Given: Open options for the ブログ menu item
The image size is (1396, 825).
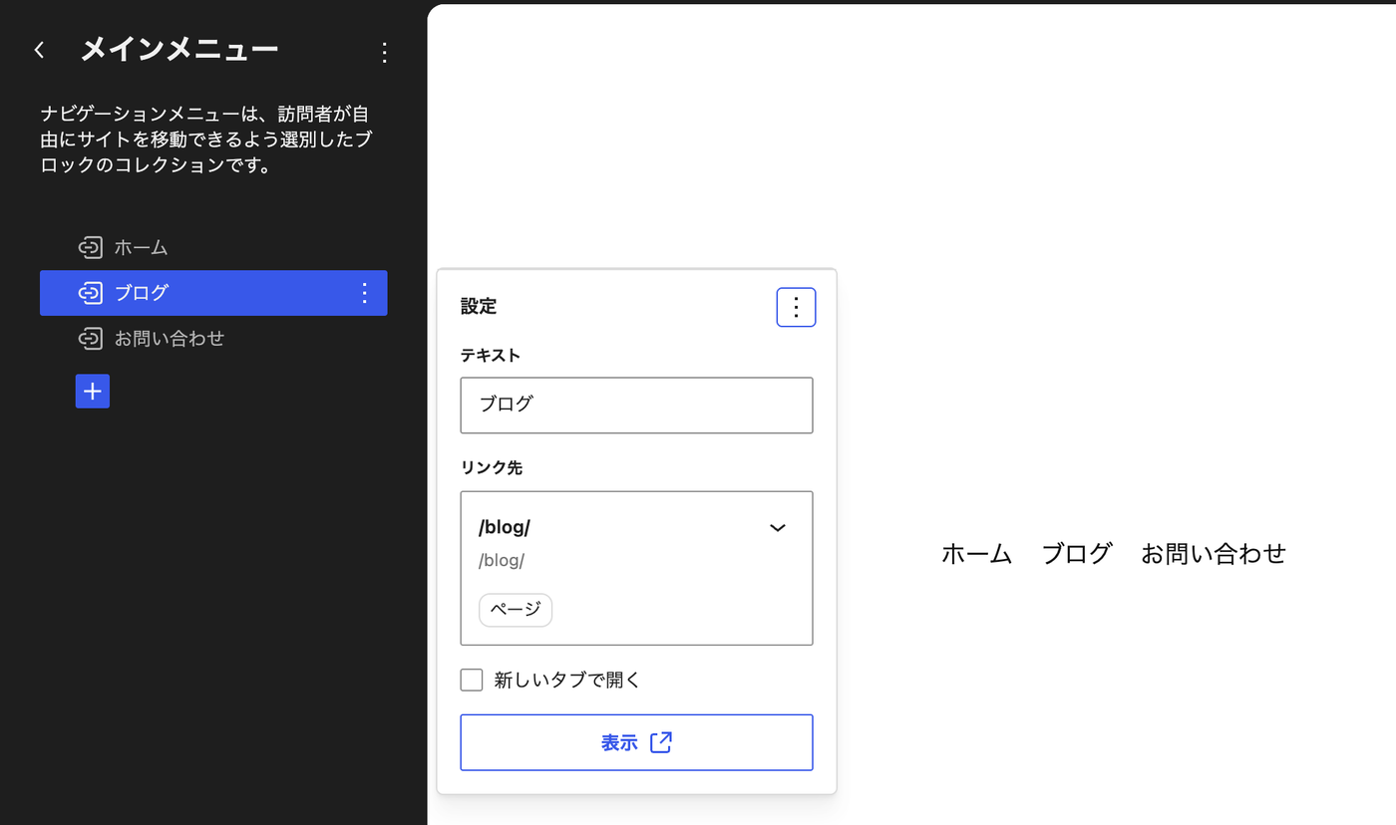Looking at the screenshot, I should (365, 293).
